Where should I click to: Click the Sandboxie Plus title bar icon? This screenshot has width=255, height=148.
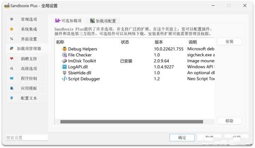point(7,6)
